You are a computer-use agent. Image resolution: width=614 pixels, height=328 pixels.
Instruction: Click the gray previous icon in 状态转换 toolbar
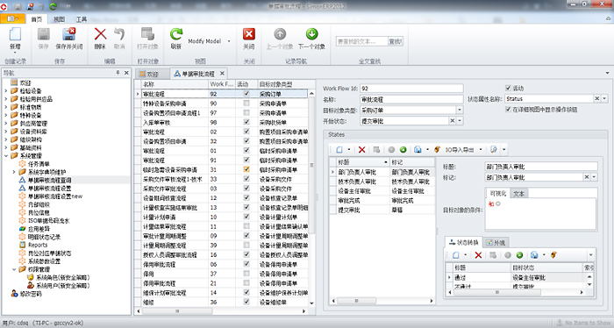point(508,255)
